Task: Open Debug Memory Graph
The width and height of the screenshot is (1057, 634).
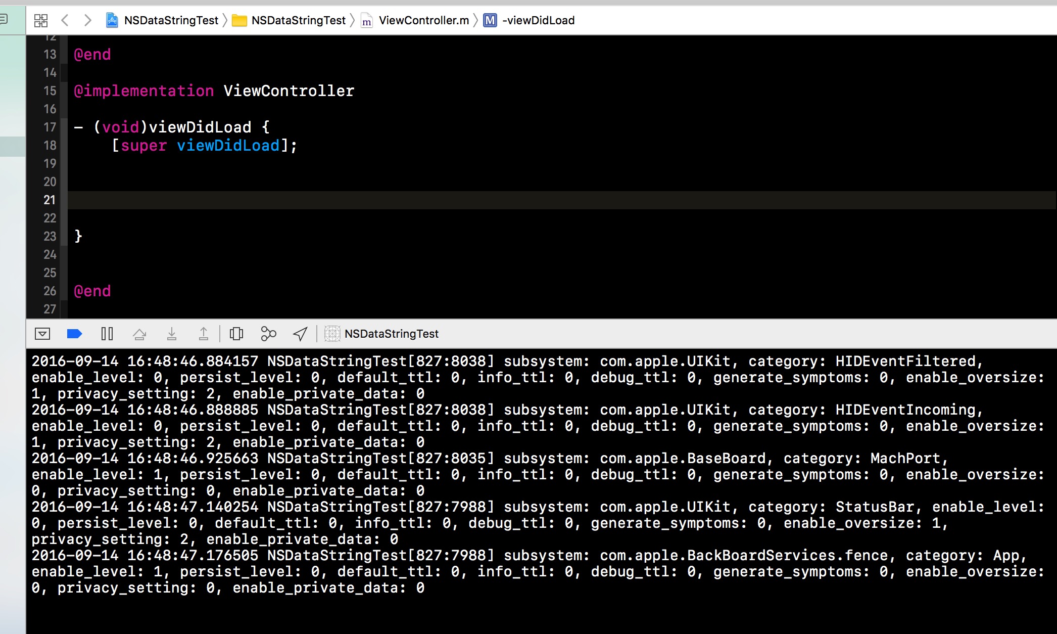Action: pos(268,334)
